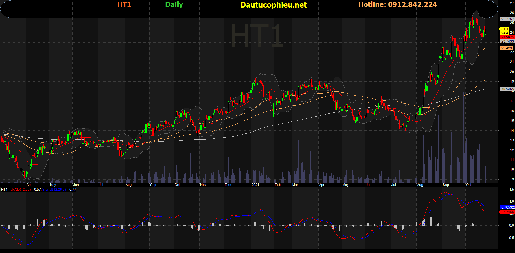This screenshot has height=253, width=515.
Task: Click the Nov marker on time axis
Action: [203, 185]
